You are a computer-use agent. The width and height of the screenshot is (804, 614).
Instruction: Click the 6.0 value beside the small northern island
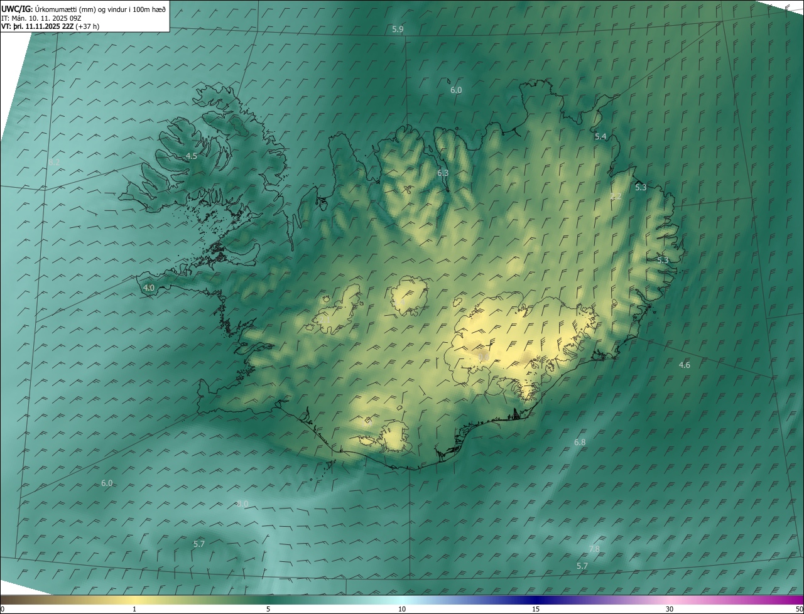[x=456, y=90]
